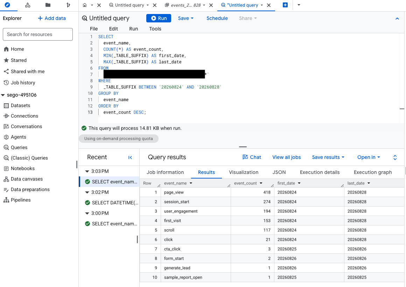Open the shapes icon in top sidebar

27,5
